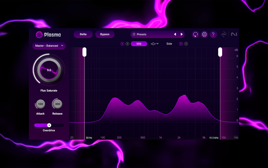Click the iZotope logo icon
The height and width of the screenshot is (168, 268).
point(224,34)
